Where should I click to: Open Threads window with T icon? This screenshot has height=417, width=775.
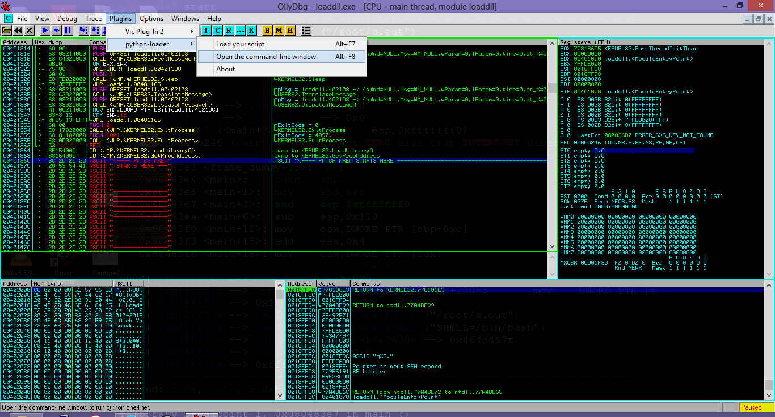(x=206, y=30)
